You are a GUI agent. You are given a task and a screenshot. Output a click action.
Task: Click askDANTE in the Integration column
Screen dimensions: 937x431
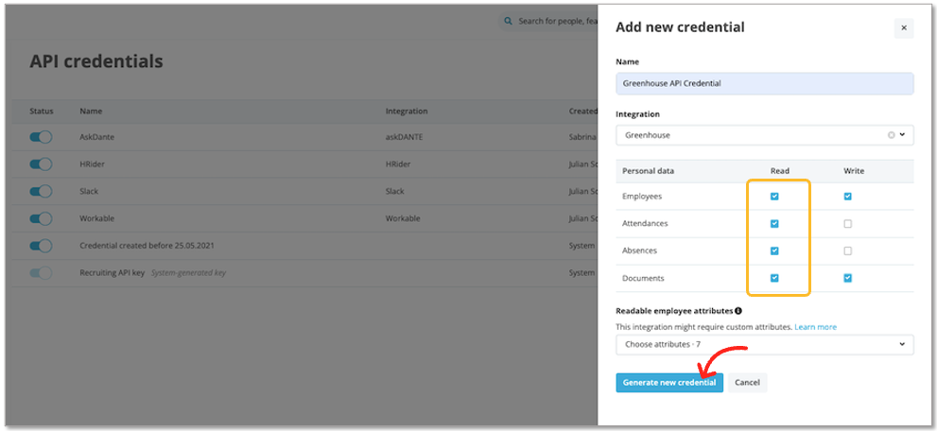pyautogui.click(x=402, y=137)
